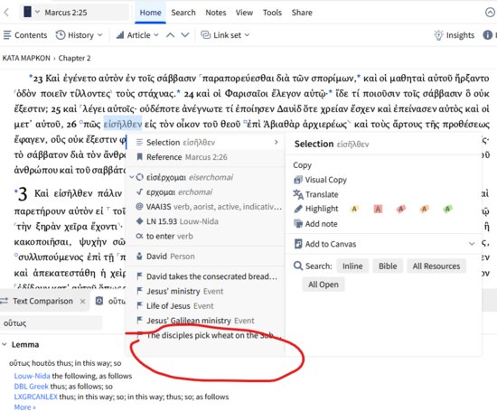Collapse the εἰσέρχομαι lemma group
The width and height of the screenshot is (497, 411).
[x=131, y=177]
